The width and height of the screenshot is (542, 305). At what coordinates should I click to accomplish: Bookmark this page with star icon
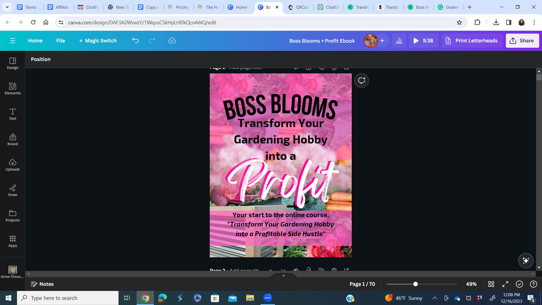(x=459, y=23)
